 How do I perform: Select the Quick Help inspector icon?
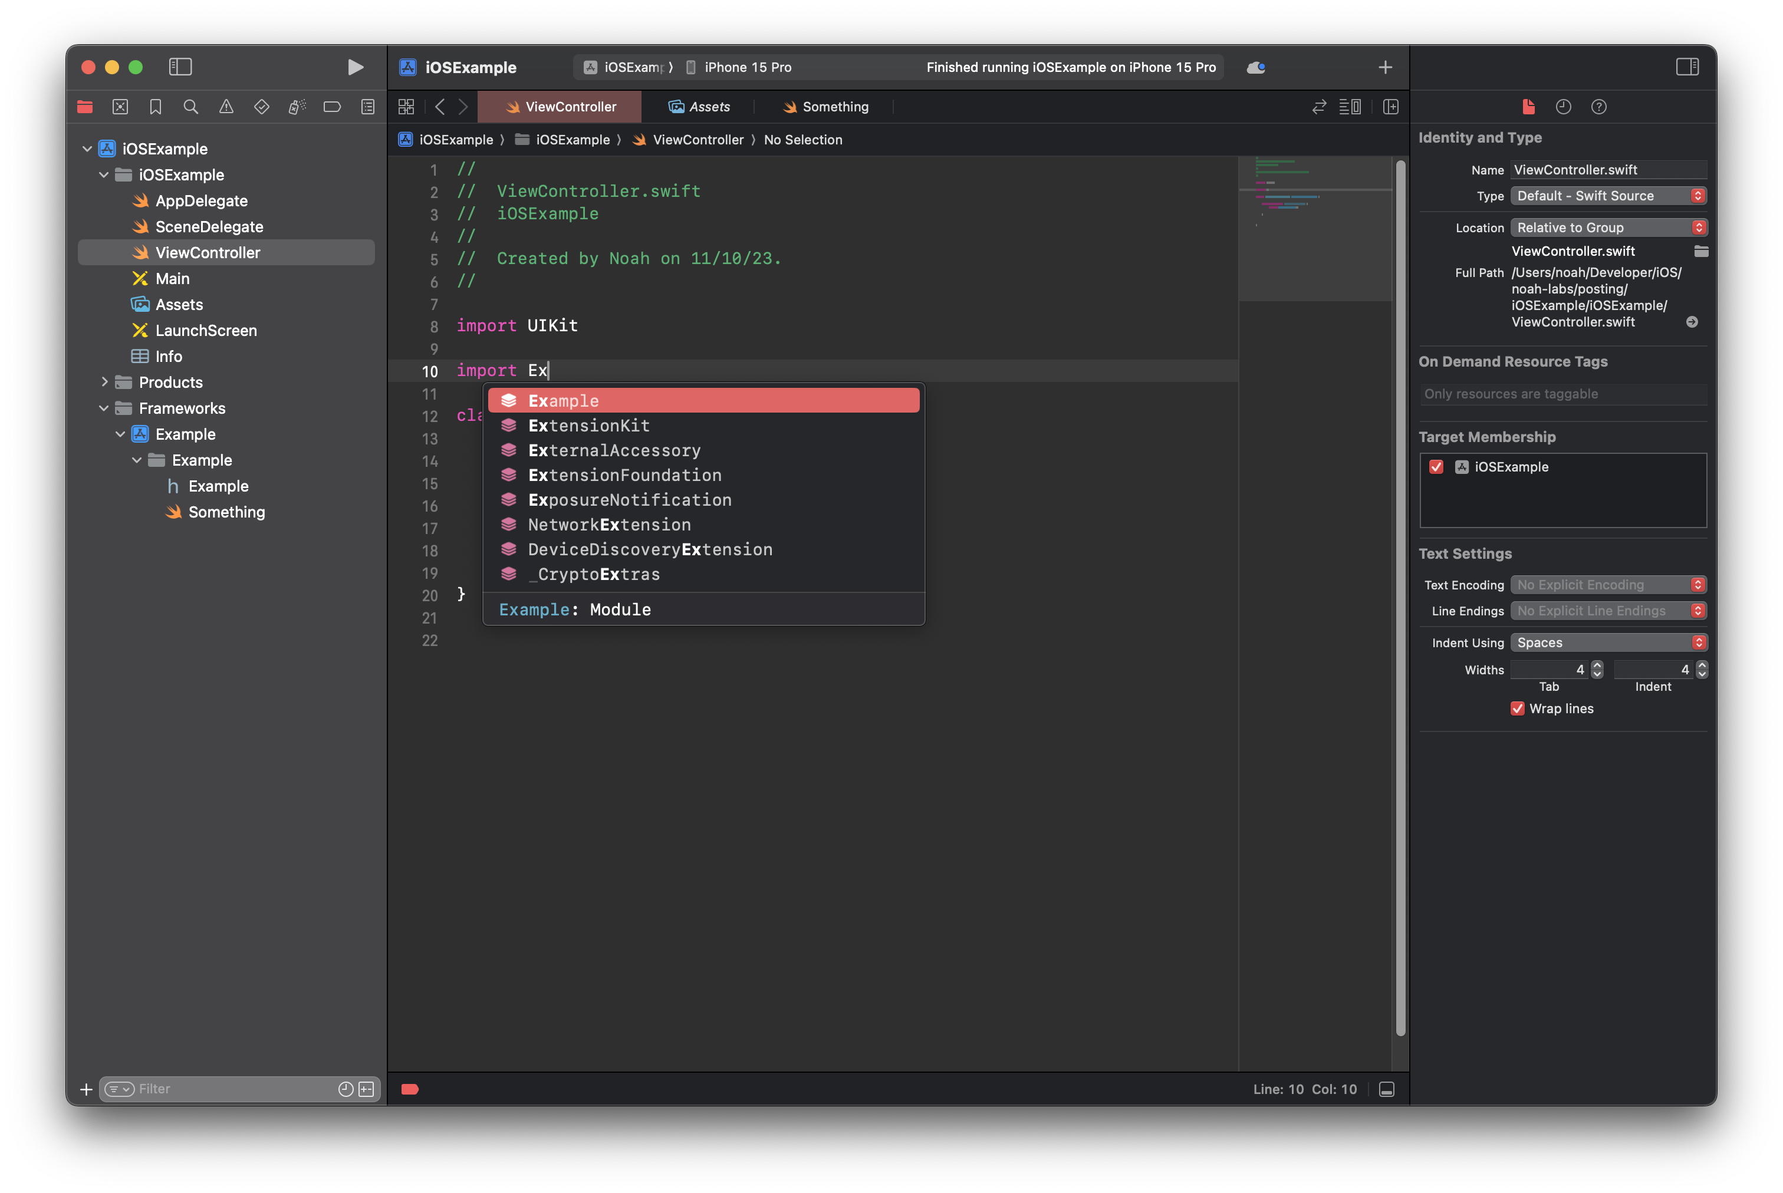tap(1599, 107)
